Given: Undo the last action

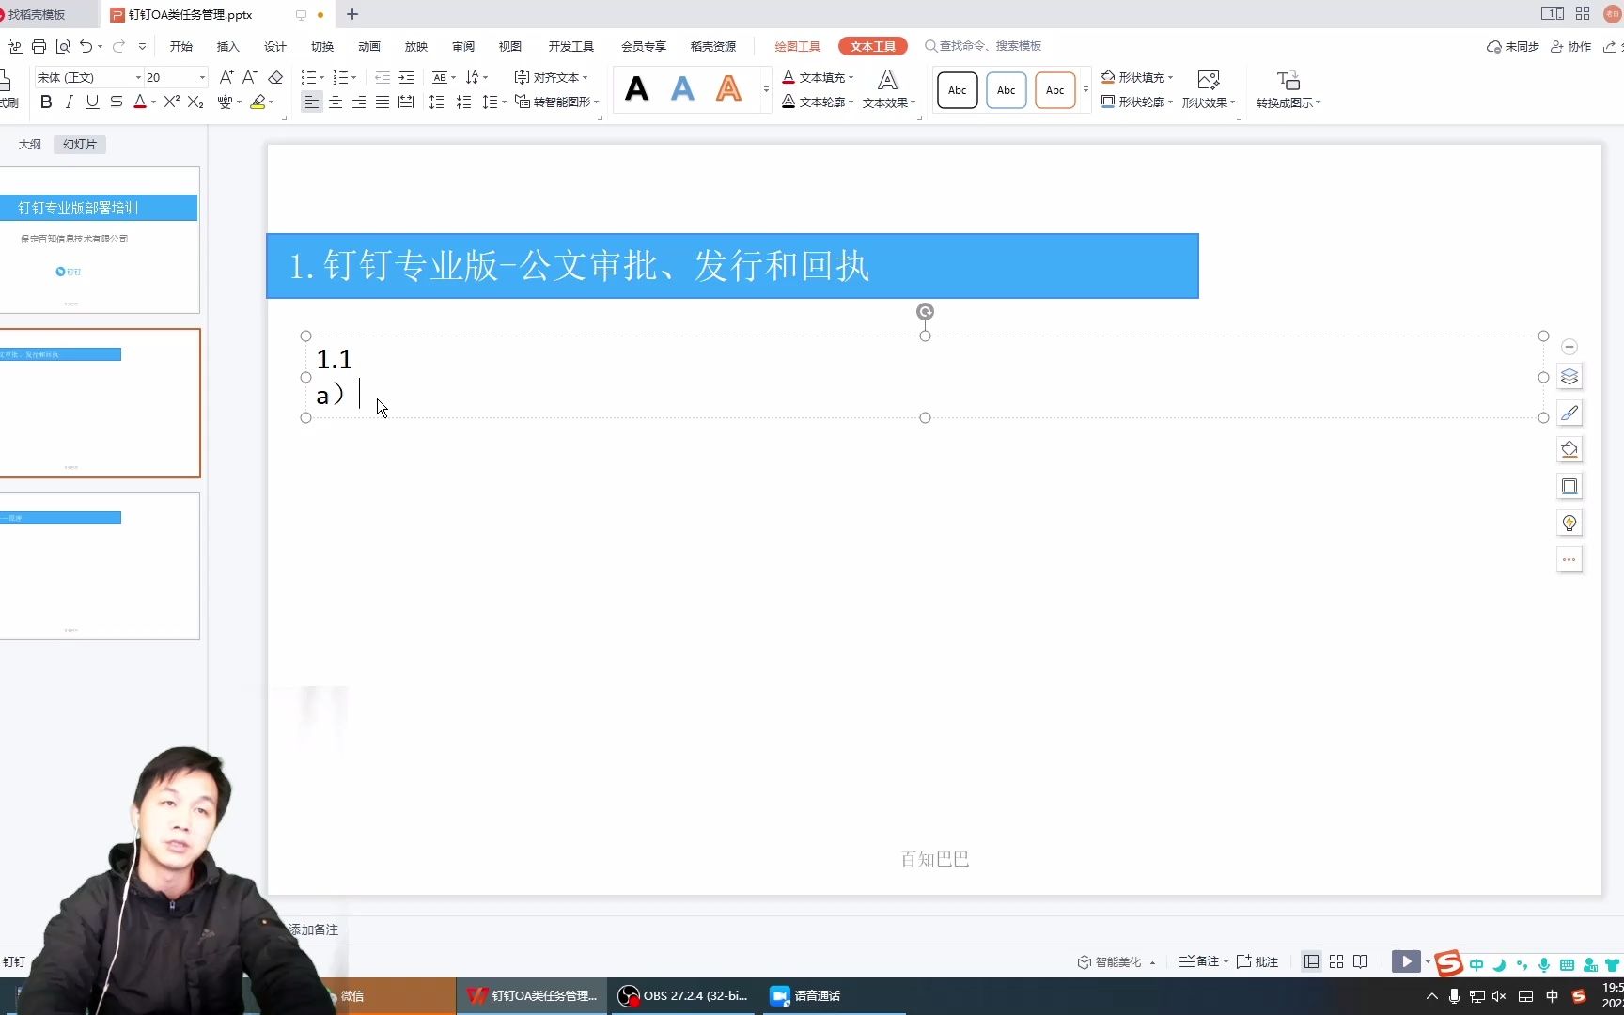Looking at the screenshot, I should click(x=86, y=46).
